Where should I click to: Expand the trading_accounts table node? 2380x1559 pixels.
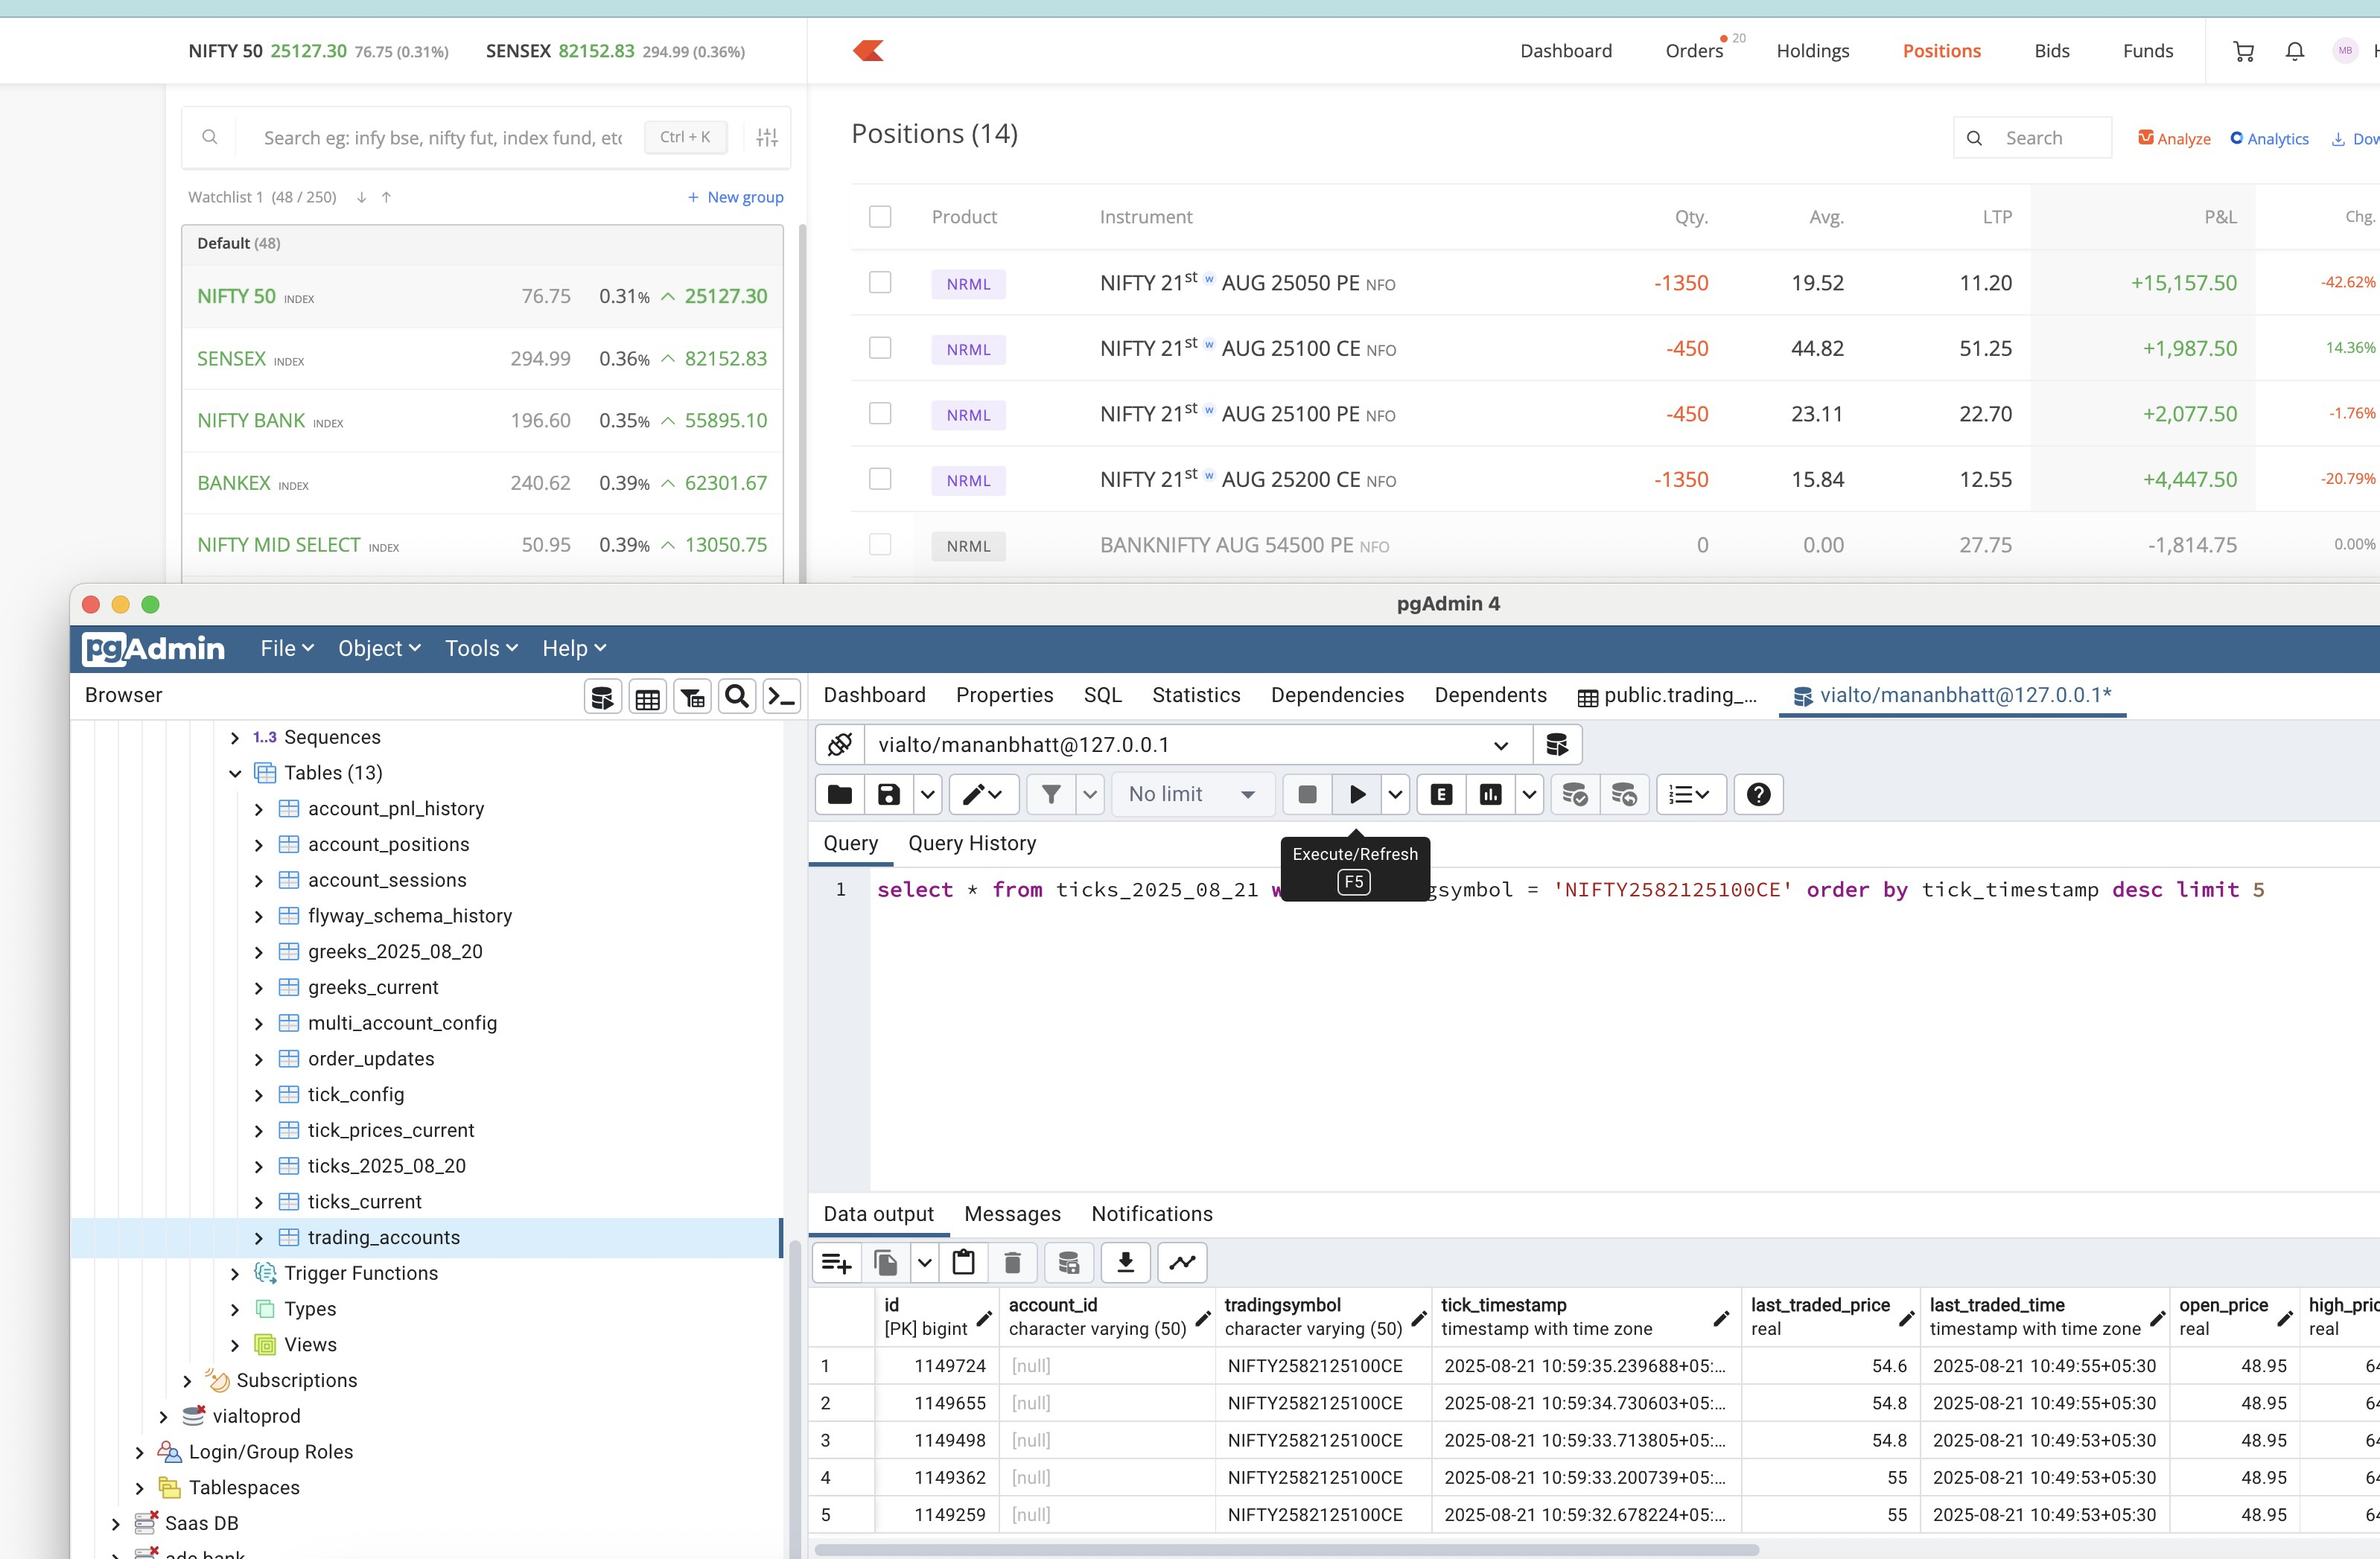coord(259,1238)
